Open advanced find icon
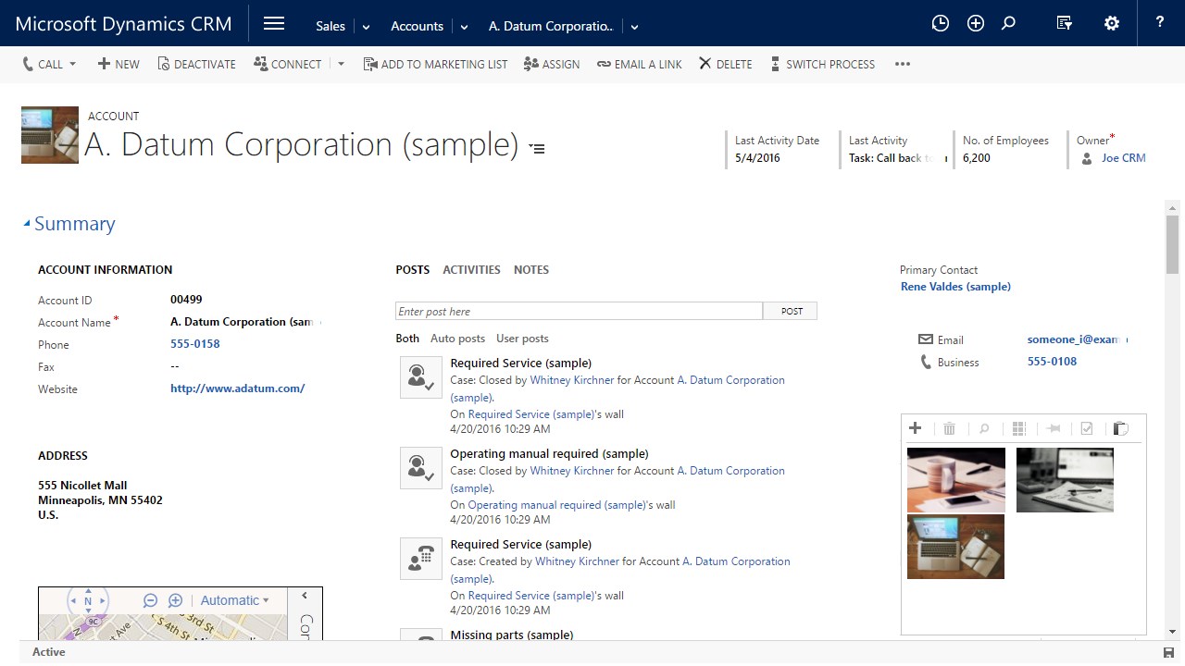 (1065, 24)
